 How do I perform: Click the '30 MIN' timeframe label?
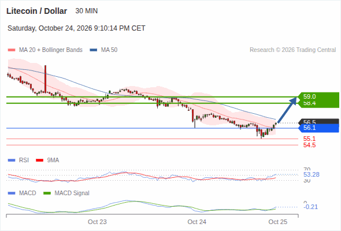pyautogui.click(x=87, y=11)
